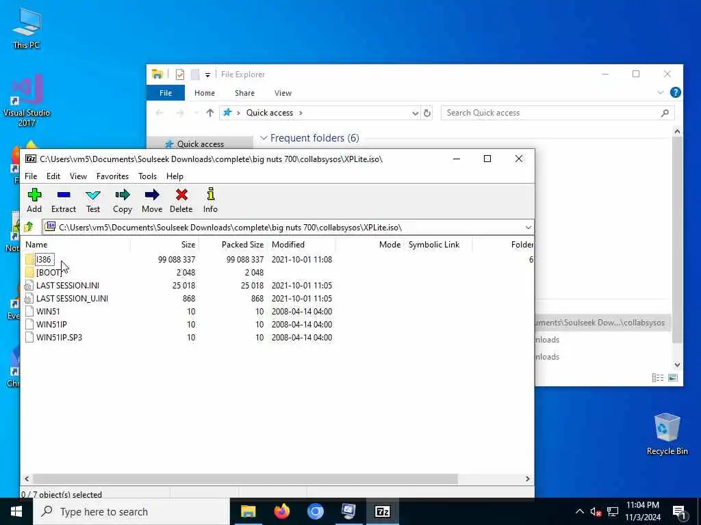Image resolution: width=701 pixels, height=525 pixels.
Task: Open the Windows Start menu
Action: coord(16,511)
